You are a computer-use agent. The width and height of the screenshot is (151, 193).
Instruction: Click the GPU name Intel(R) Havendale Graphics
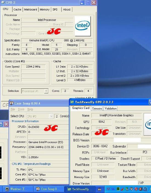pyautogui.click(x=117, y=116)
